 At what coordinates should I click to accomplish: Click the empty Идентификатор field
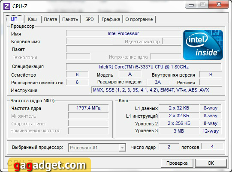(172, 41)
